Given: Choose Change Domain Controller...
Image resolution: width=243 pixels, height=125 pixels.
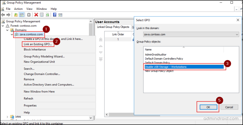Looking at the screenshot, I should coord(42,74).
